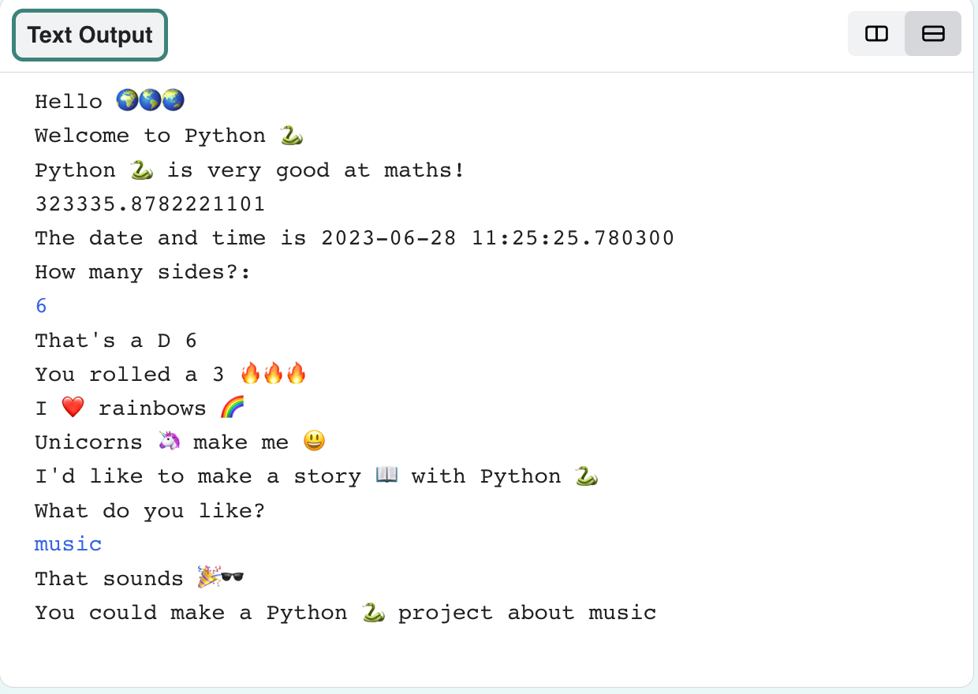Toggle the stacked-view layout off
Screen dimensions: 978x694
[x=933, y=34]
